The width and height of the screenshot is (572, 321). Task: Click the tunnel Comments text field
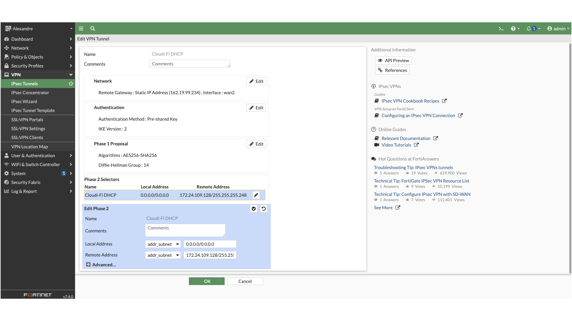pos(189,64)
